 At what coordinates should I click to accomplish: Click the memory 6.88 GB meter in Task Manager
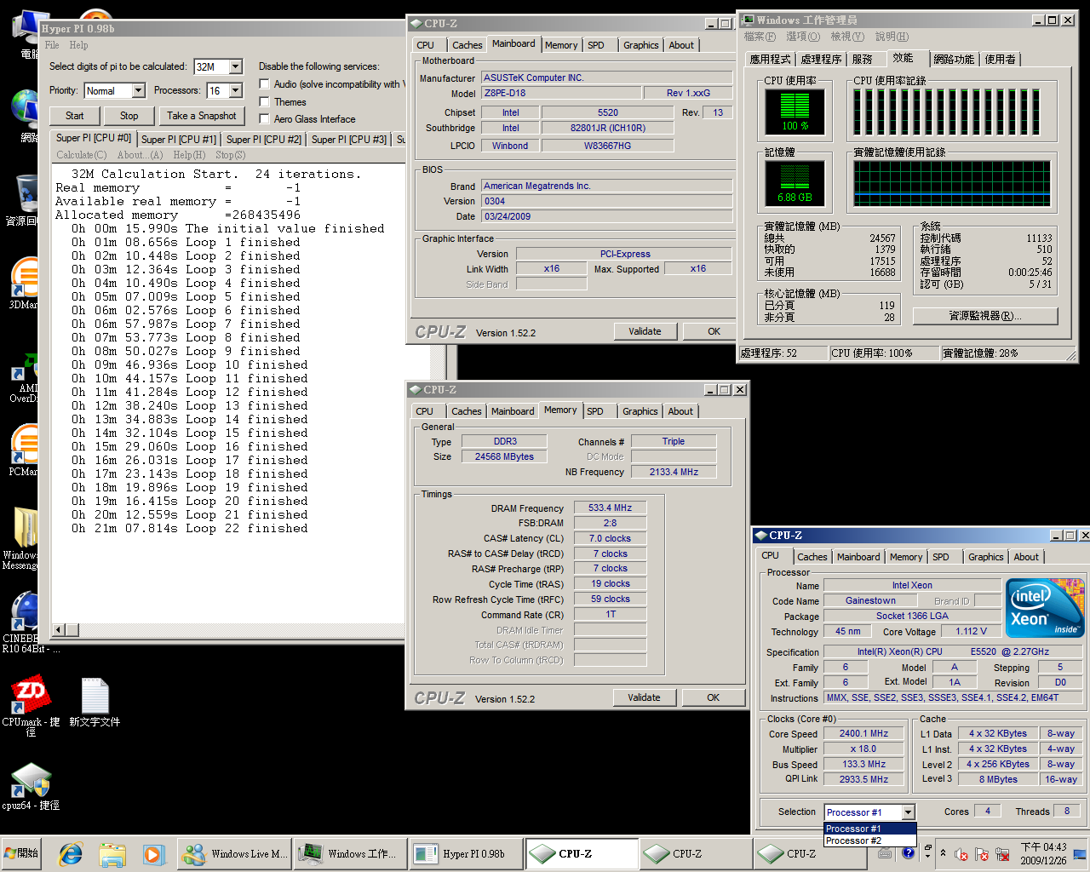(x=795, y=183)
